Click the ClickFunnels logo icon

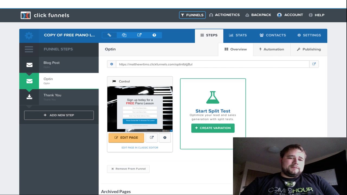coord(25,15)
